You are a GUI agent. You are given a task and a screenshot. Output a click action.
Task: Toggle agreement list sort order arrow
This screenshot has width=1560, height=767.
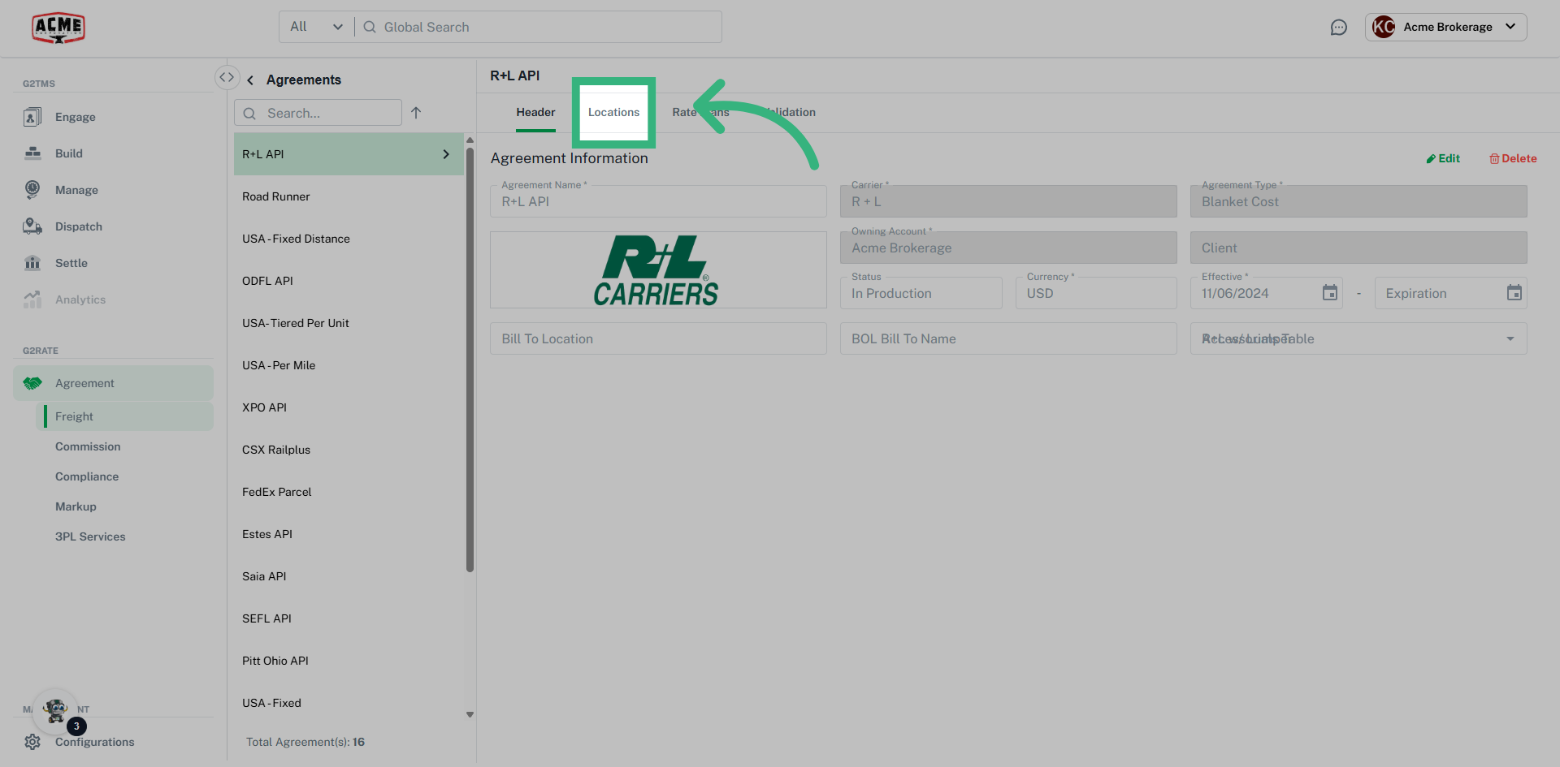pos(416,113)
